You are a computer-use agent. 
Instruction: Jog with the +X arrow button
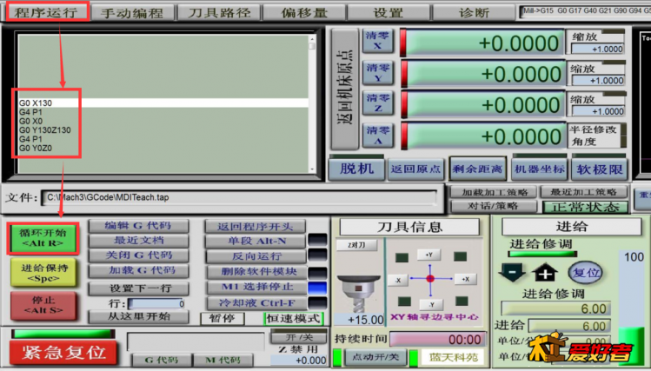click(465, 279)
